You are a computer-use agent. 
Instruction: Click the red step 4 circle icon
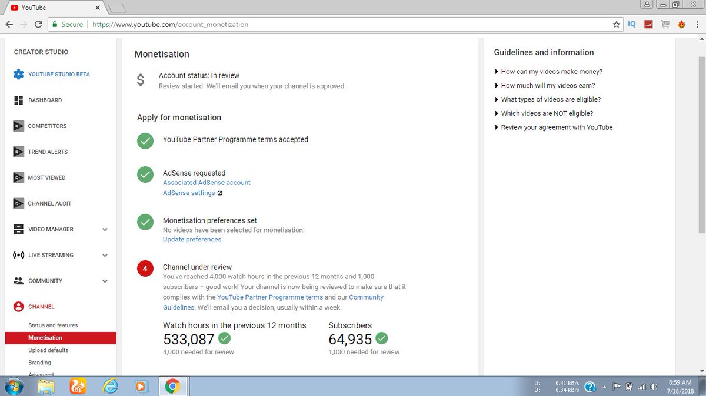coord(145,269)
